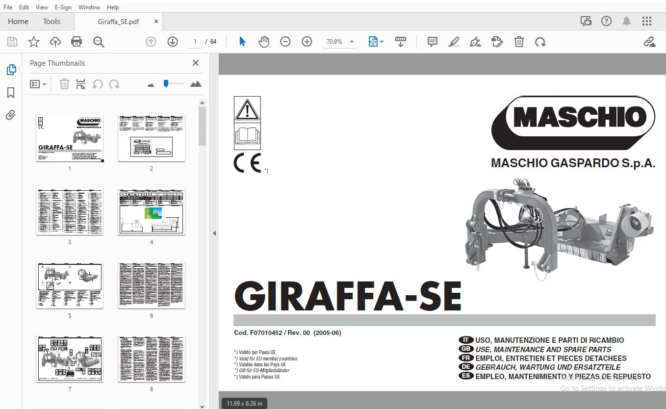
Task: Adjust the thumbnail size slider
Action: (x=173, y=84)
